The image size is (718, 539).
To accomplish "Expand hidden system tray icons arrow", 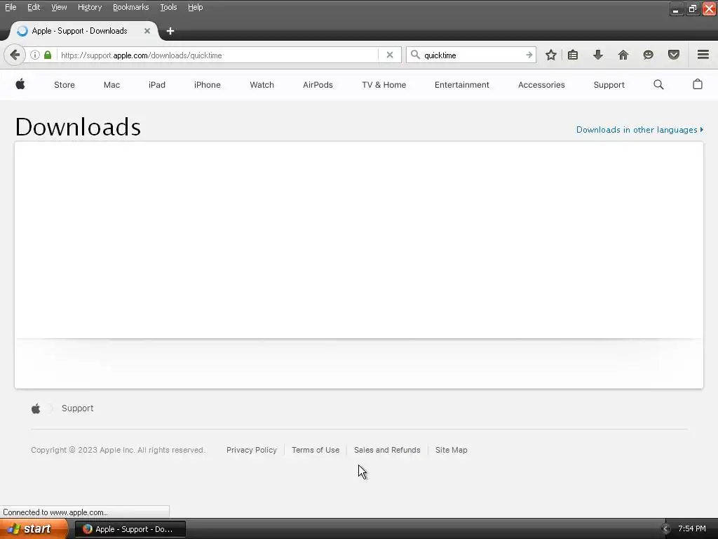I will click(x=666, y=529).
